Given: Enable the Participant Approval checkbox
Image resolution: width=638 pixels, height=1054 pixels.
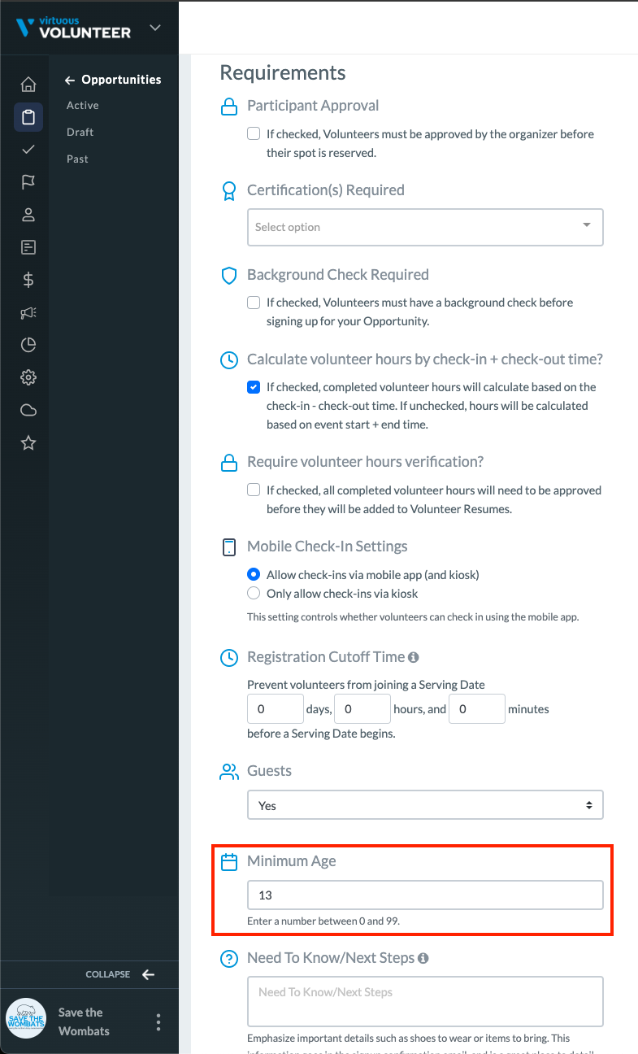Looking at the screenshot, I should 254,134.
